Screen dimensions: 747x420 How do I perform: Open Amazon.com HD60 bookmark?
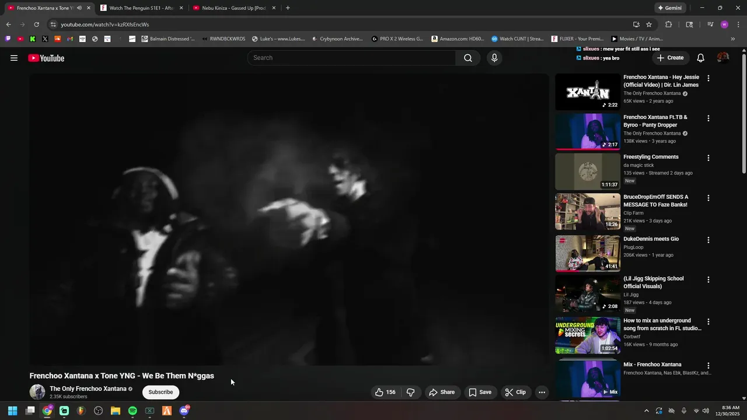(458, 39)
